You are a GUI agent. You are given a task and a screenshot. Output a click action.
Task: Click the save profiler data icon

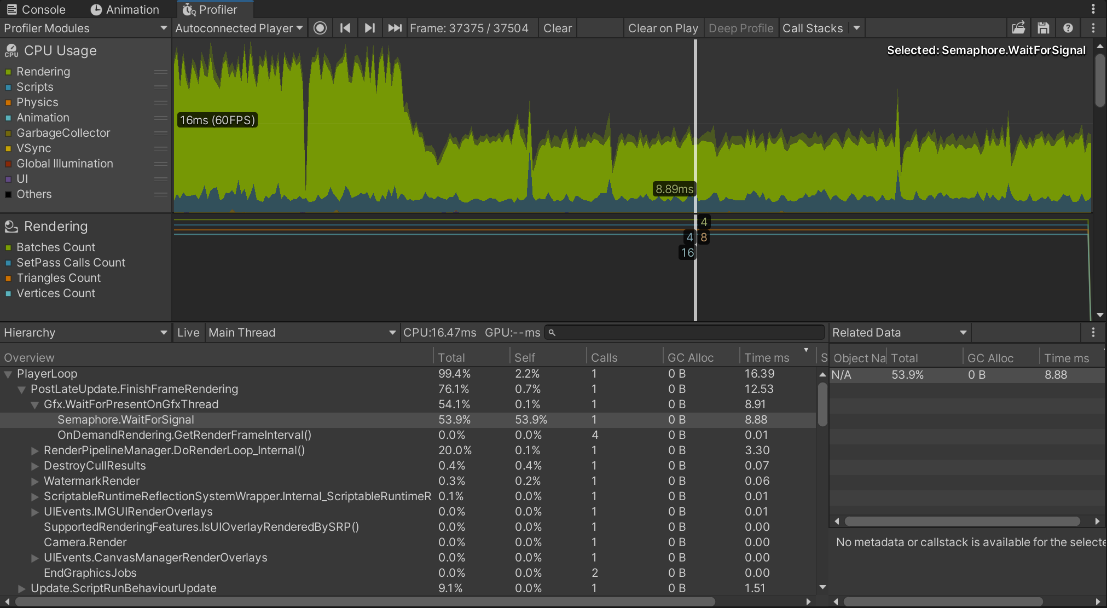pos(1044,28)
